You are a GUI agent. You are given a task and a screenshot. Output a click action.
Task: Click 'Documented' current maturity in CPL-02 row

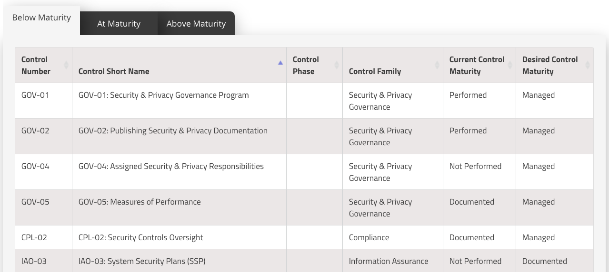pyautogui.click(x=472, y=237)
